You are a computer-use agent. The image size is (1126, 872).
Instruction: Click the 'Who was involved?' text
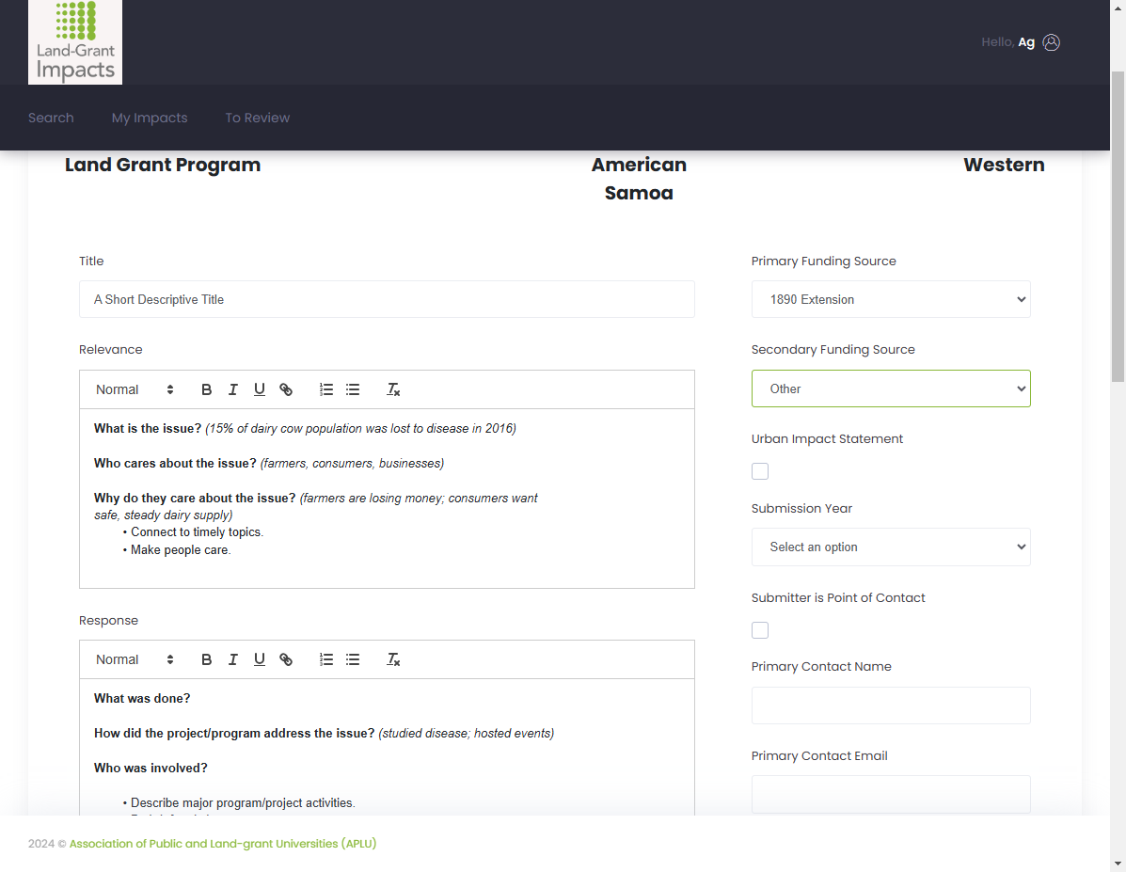pos(151,768)
